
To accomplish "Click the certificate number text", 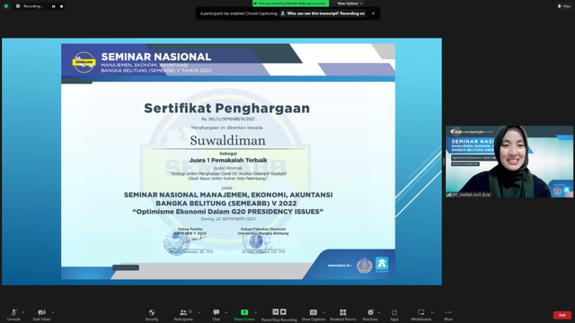I will point(228,119).
